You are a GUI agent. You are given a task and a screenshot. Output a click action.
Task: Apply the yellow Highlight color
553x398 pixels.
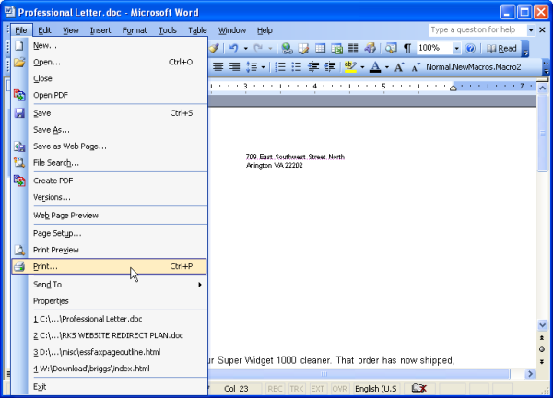pos(350,67)
